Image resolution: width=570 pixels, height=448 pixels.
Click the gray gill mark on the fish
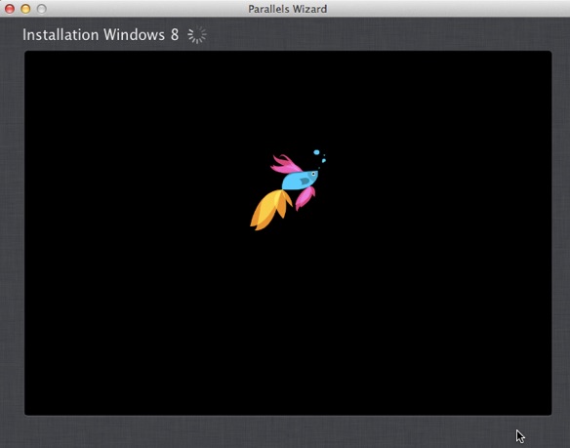coord(305,181)
